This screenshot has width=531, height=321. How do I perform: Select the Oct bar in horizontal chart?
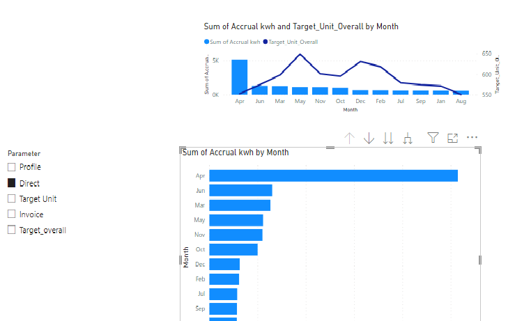[233, 250]
